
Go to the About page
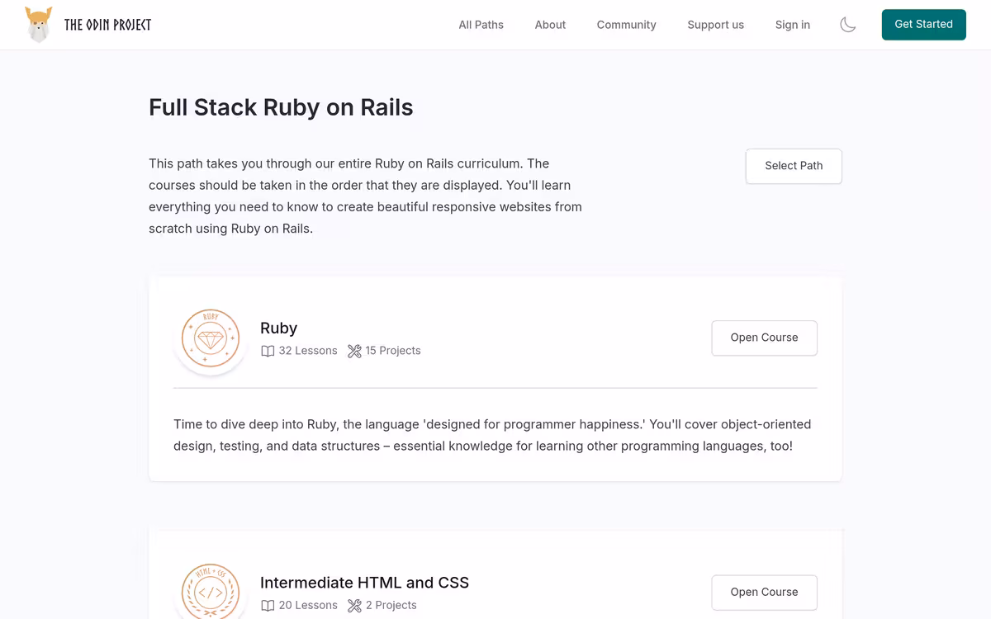[x=550, y=25]
